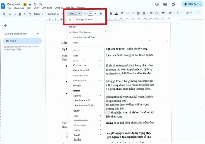Open the video call options arrow
205x144 pixels.
pyautogui.click(x=177, y=4)
